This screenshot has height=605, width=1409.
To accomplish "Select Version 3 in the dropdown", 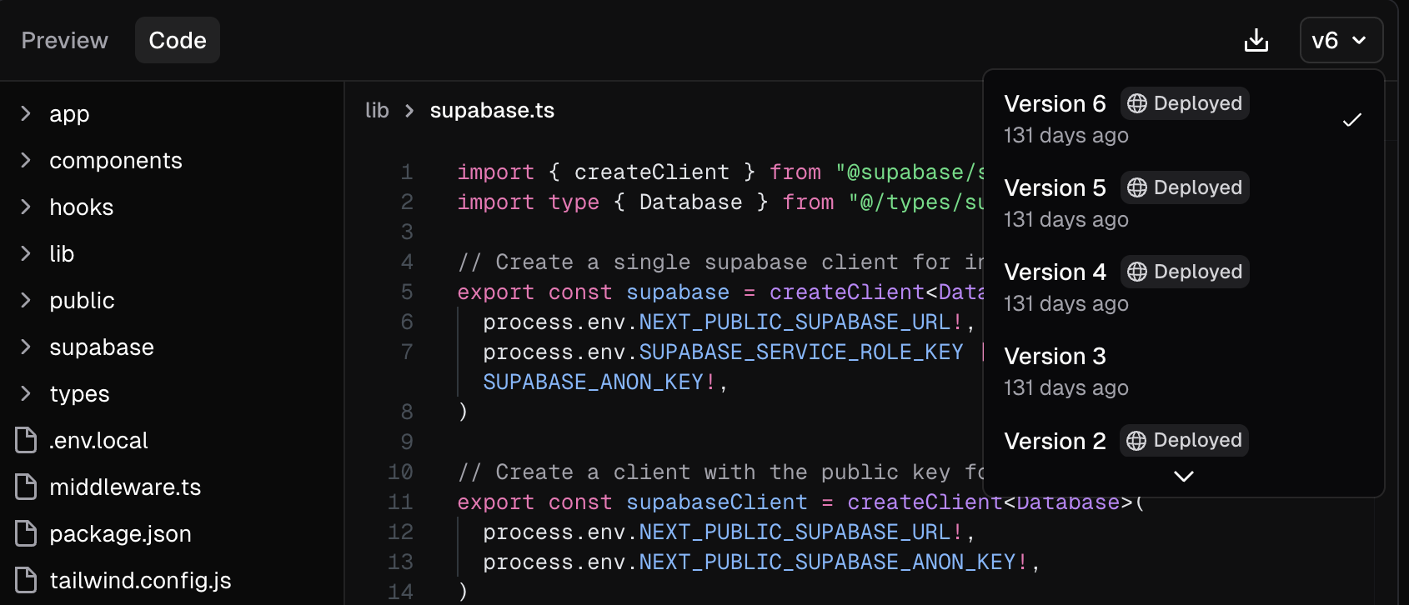I will (1183, 371).
